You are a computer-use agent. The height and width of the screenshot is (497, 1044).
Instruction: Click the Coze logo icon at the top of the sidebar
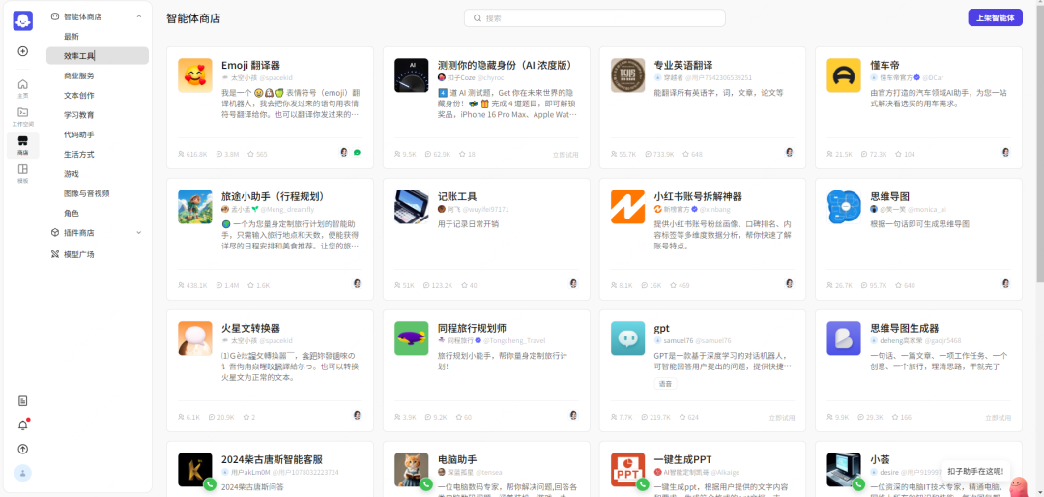[x=22, y=20]
